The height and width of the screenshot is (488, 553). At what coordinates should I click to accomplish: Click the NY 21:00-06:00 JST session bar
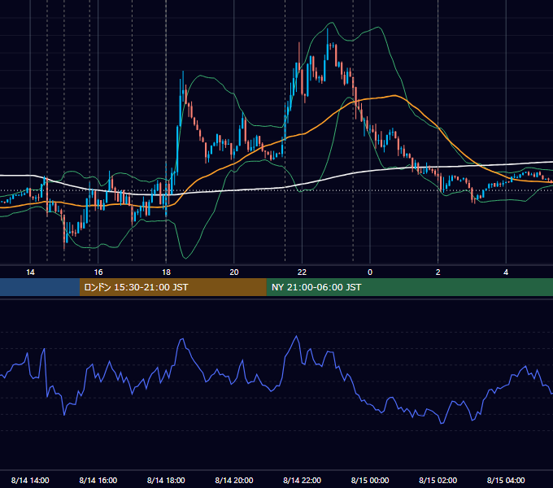coord(409,287)
